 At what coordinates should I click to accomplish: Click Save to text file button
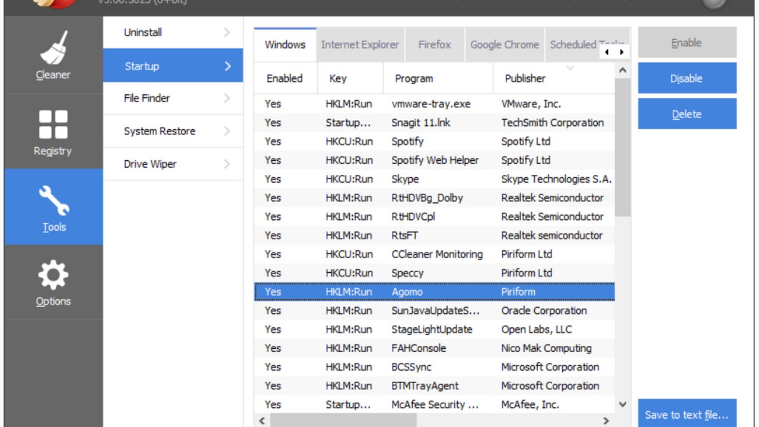[687, 415]
